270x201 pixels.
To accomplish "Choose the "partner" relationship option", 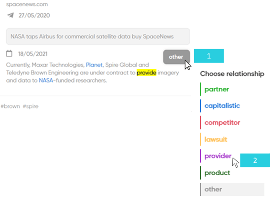I will coord(216,89).
